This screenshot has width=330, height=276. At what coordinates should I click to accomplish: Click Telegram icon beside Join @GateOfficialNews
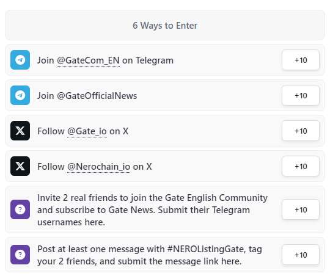click(20, 95)
